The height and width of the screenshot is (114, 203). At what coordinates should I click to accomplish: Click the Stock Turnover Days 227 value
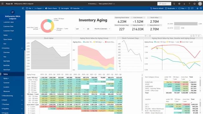[122, 29]
